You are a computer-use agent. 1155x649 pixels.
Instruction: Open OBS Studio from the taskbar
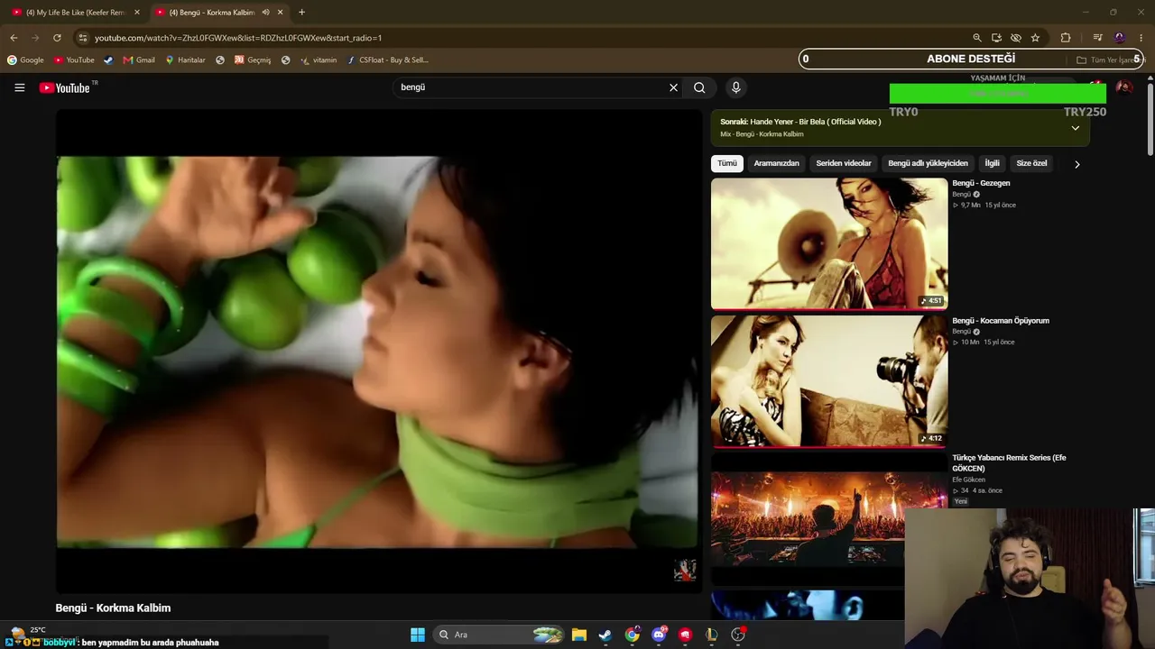tap(738, 635)
